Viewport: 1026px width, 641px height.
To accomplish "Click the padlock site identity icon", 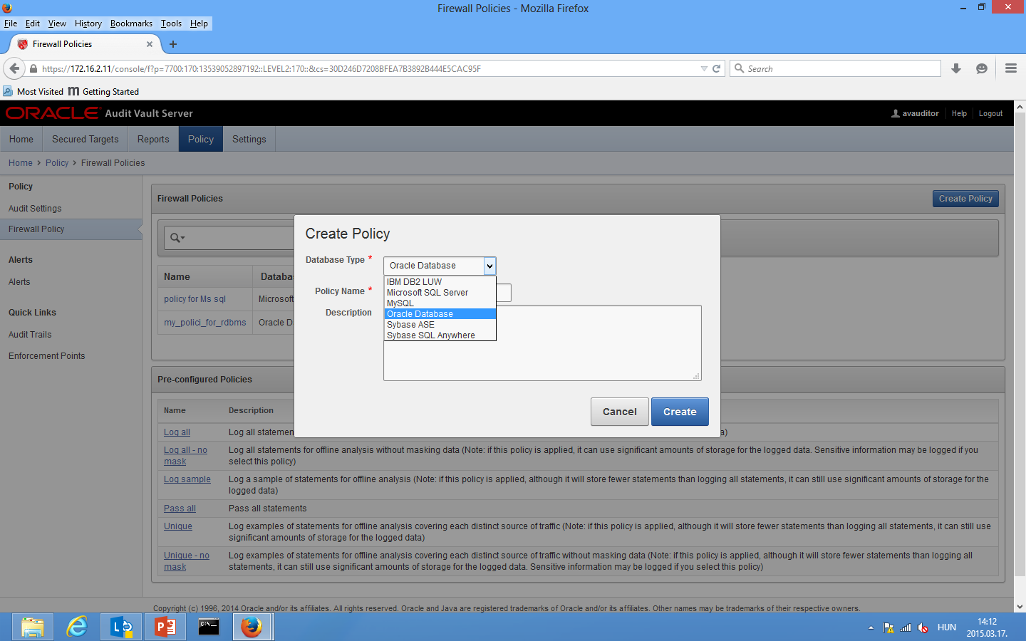I will tap(33, 68).
